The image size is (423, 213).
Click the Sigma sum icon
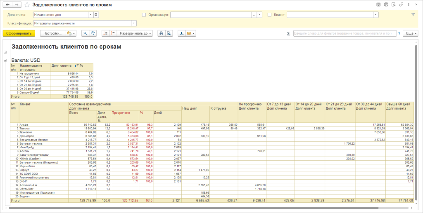pyautogui.click(x=288, y=33)
